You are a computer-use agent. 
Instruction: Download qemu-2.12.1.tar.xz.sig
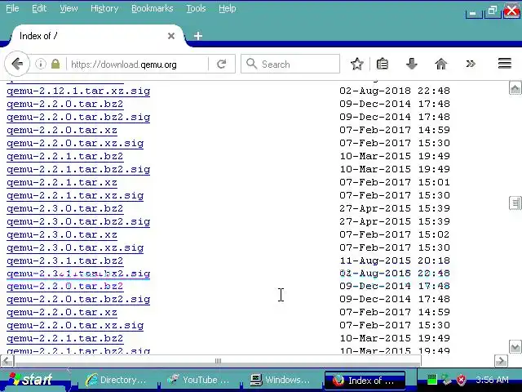coord(78,91)
